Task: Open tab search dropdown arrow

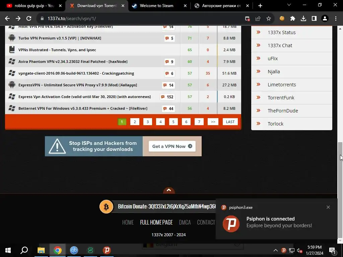Action: [289, 5]
